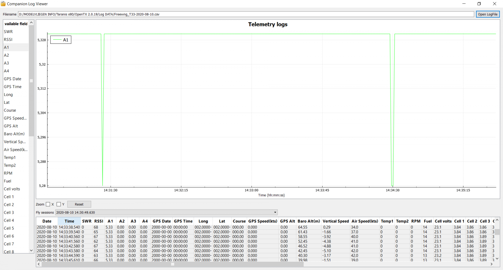This screenshot has width=503, height=270.
Task: Click the table scroll left arrow
Action: [x=39, y=264]
